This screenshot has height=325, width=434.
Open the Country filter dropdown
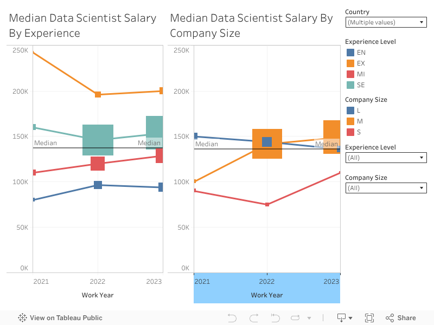click(x=386, y=22)
